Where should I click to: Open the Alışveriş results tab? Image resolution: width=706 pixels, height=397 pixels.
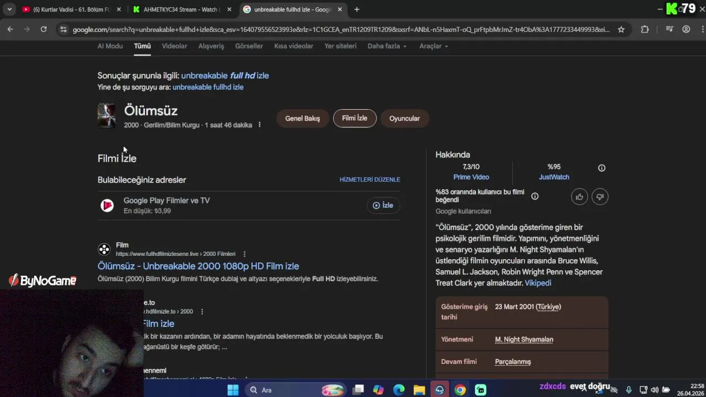[211, 46]
